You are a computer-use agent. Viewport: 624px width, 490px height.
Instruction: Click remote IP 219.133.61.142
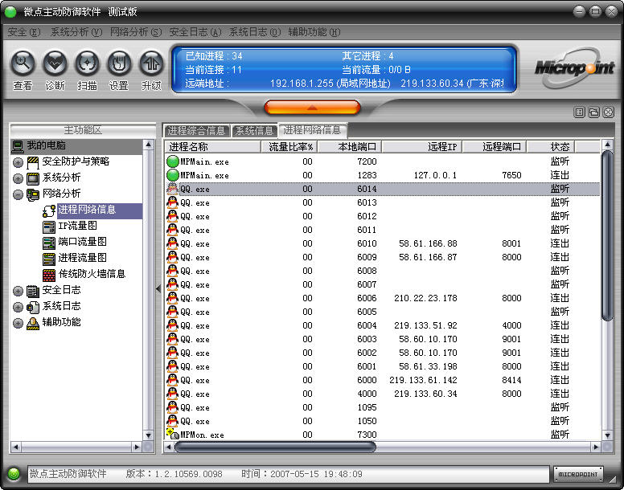pos(423,380)
